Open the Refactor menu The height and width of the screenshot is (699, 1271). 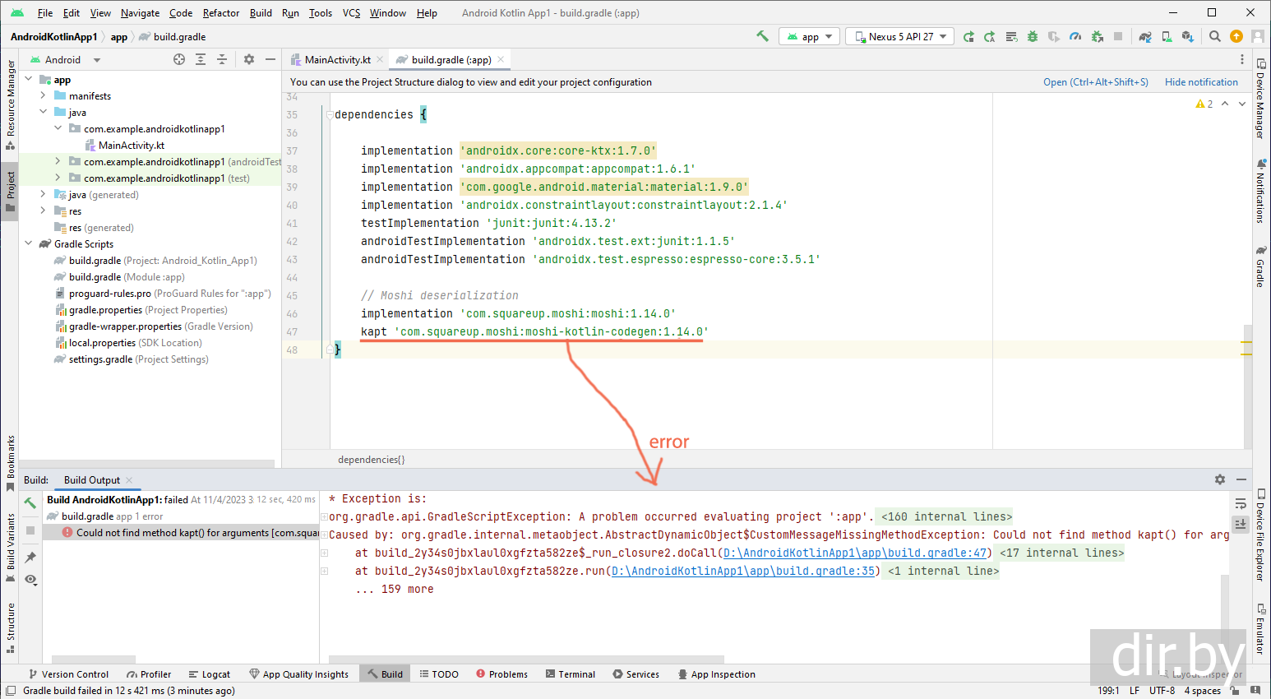[x=220, y=13]
